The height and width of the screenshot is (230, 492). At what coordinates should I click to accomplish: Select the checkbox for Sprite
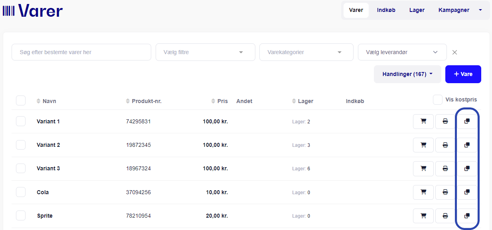pyautogui.click(x=21, y=216)
